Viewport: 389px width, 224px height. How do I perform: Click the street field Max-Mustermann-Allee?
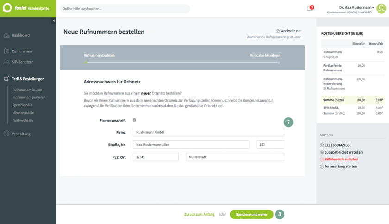point(191,145)
